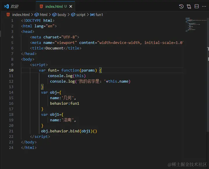Click 'charset="UTF-8"' on line 4
The width and height of the screenshot is (209, 169).
(x=60, y=37)
